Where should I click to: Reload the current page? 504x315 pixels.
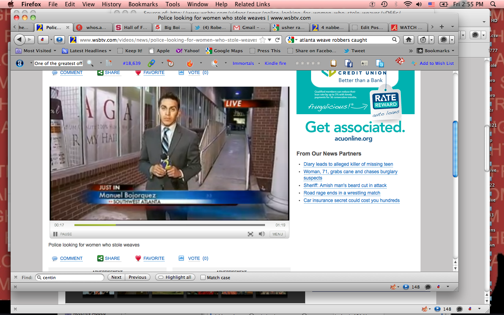278,40
